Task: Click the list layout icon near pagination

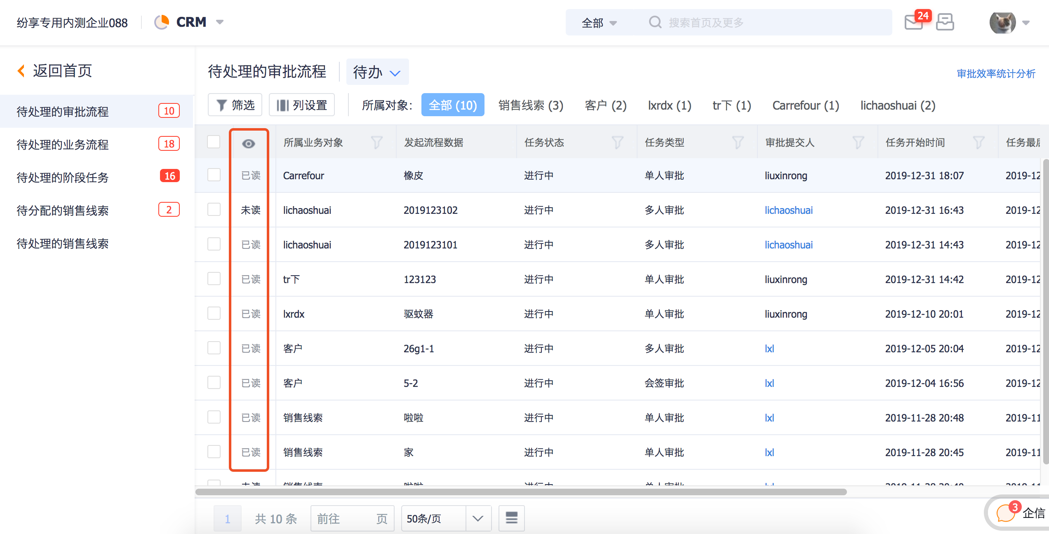Action: [x=511, y=518]
